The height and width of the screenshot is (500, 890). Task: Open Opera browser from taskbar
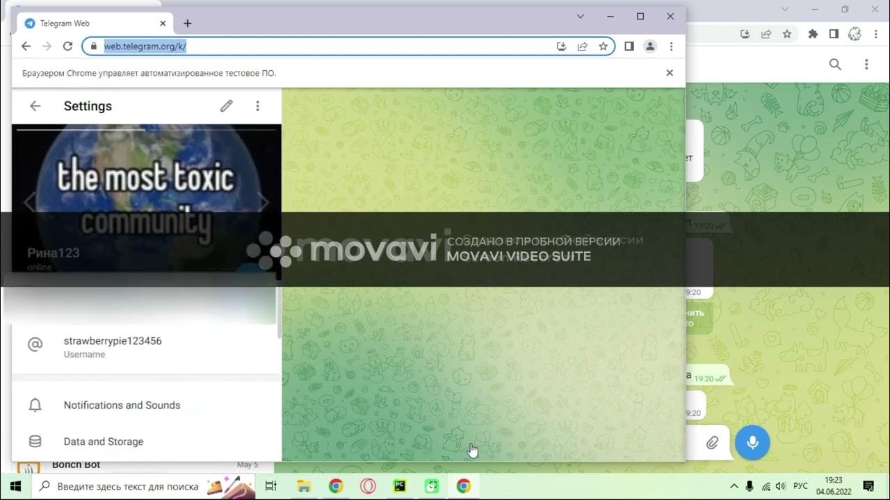[369, 486]
